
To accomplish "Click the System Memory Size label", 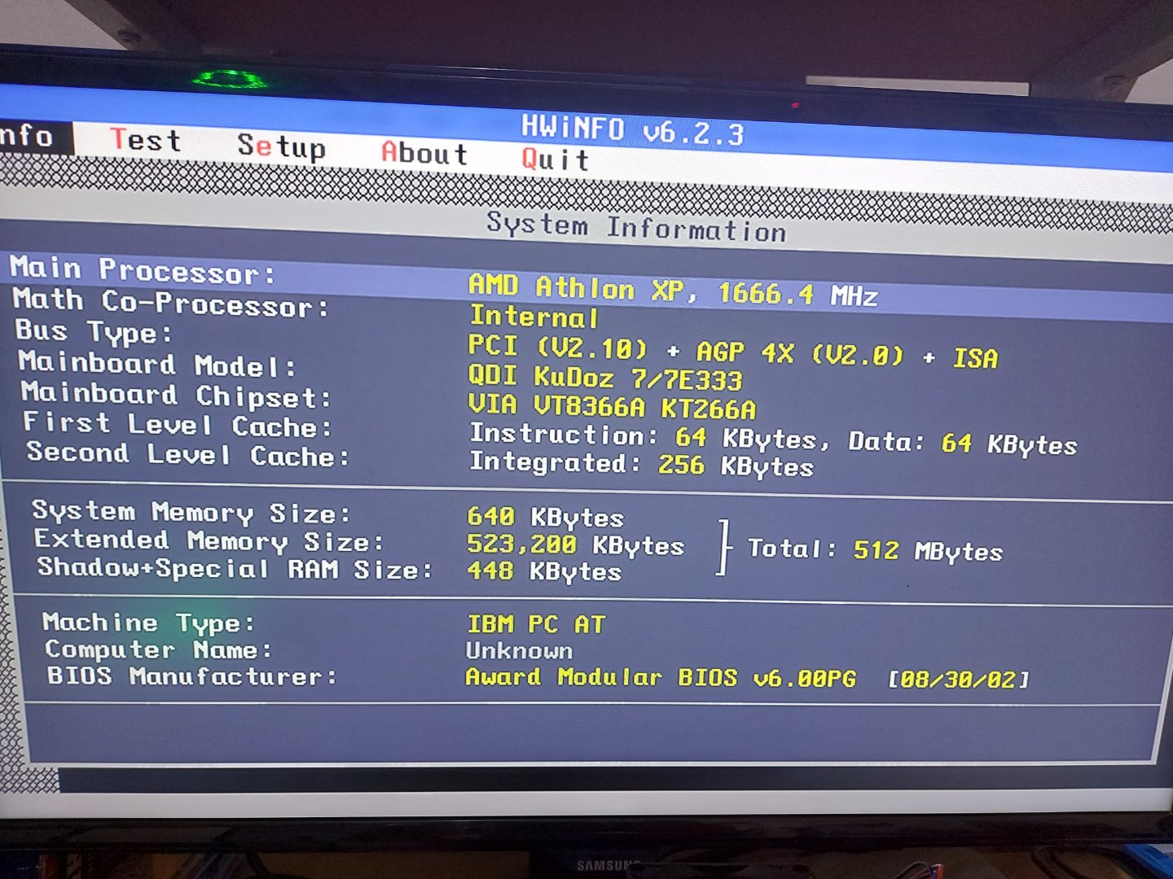I will (x=191, y=512).
